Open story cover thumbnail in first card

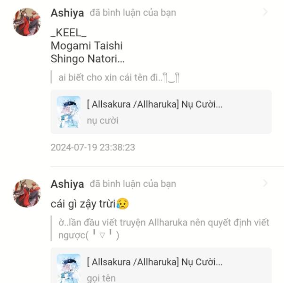pos(68,112)
